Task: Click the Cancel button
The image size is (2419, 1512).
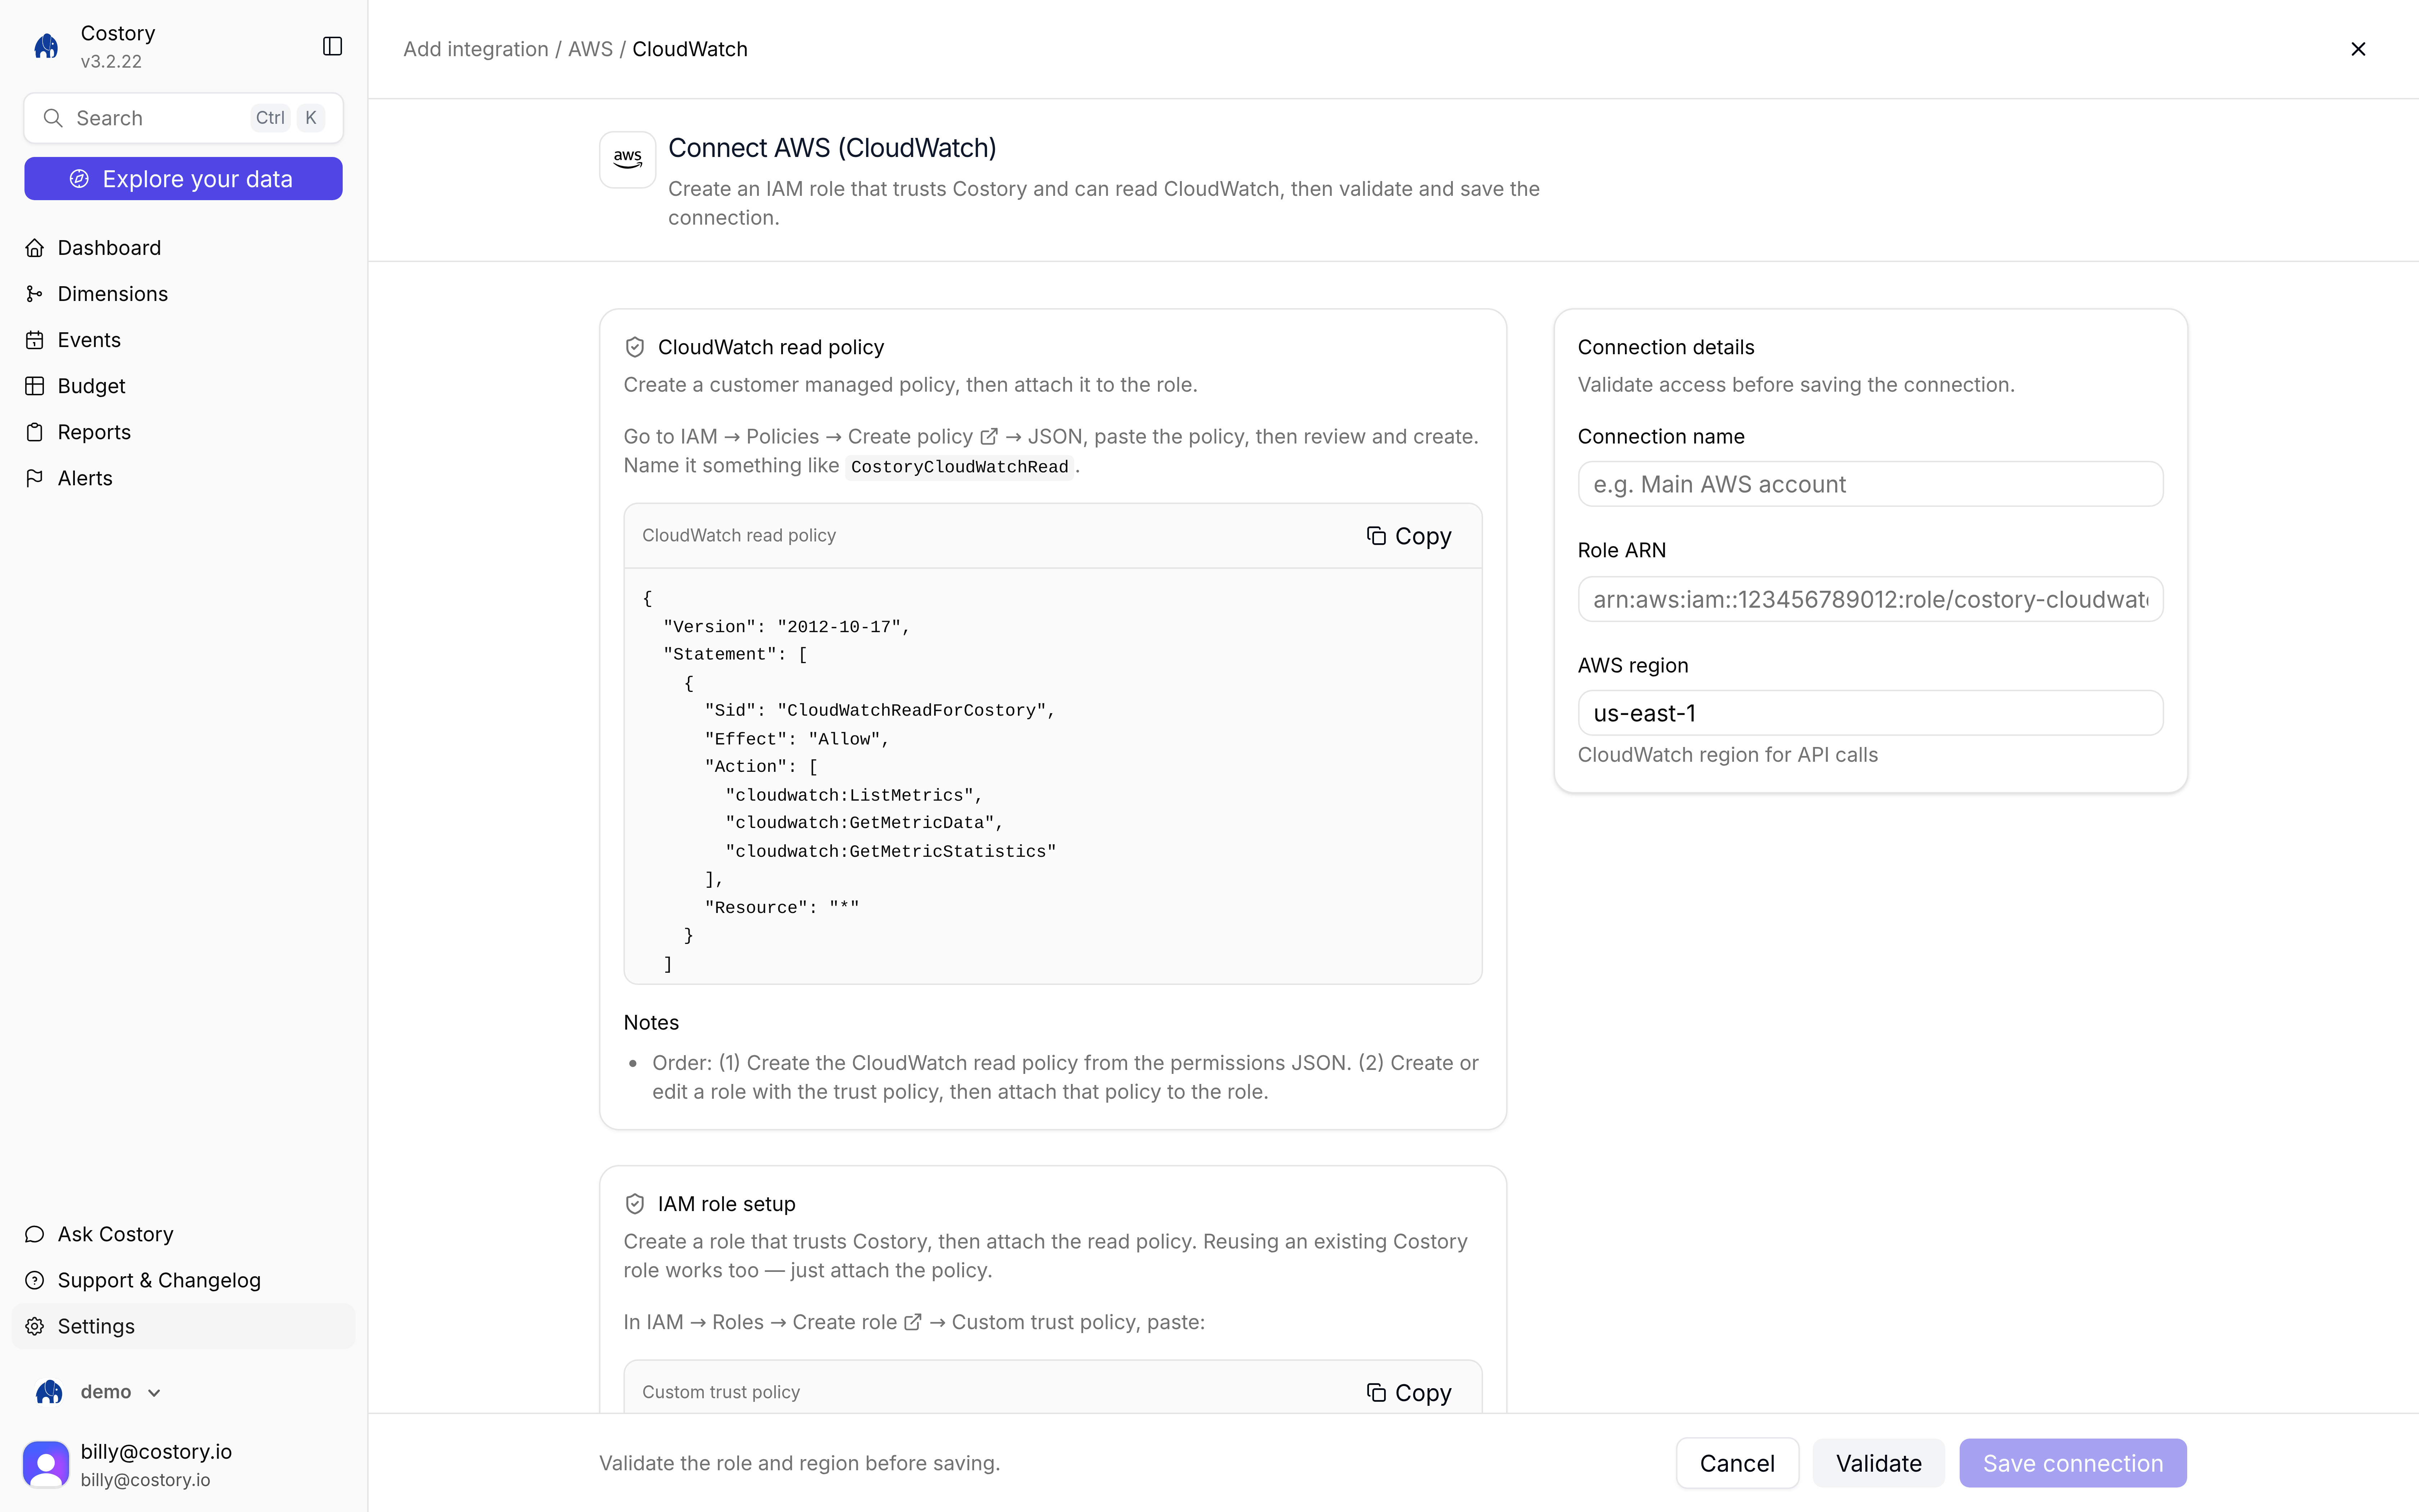Action: [1737, 1463]
